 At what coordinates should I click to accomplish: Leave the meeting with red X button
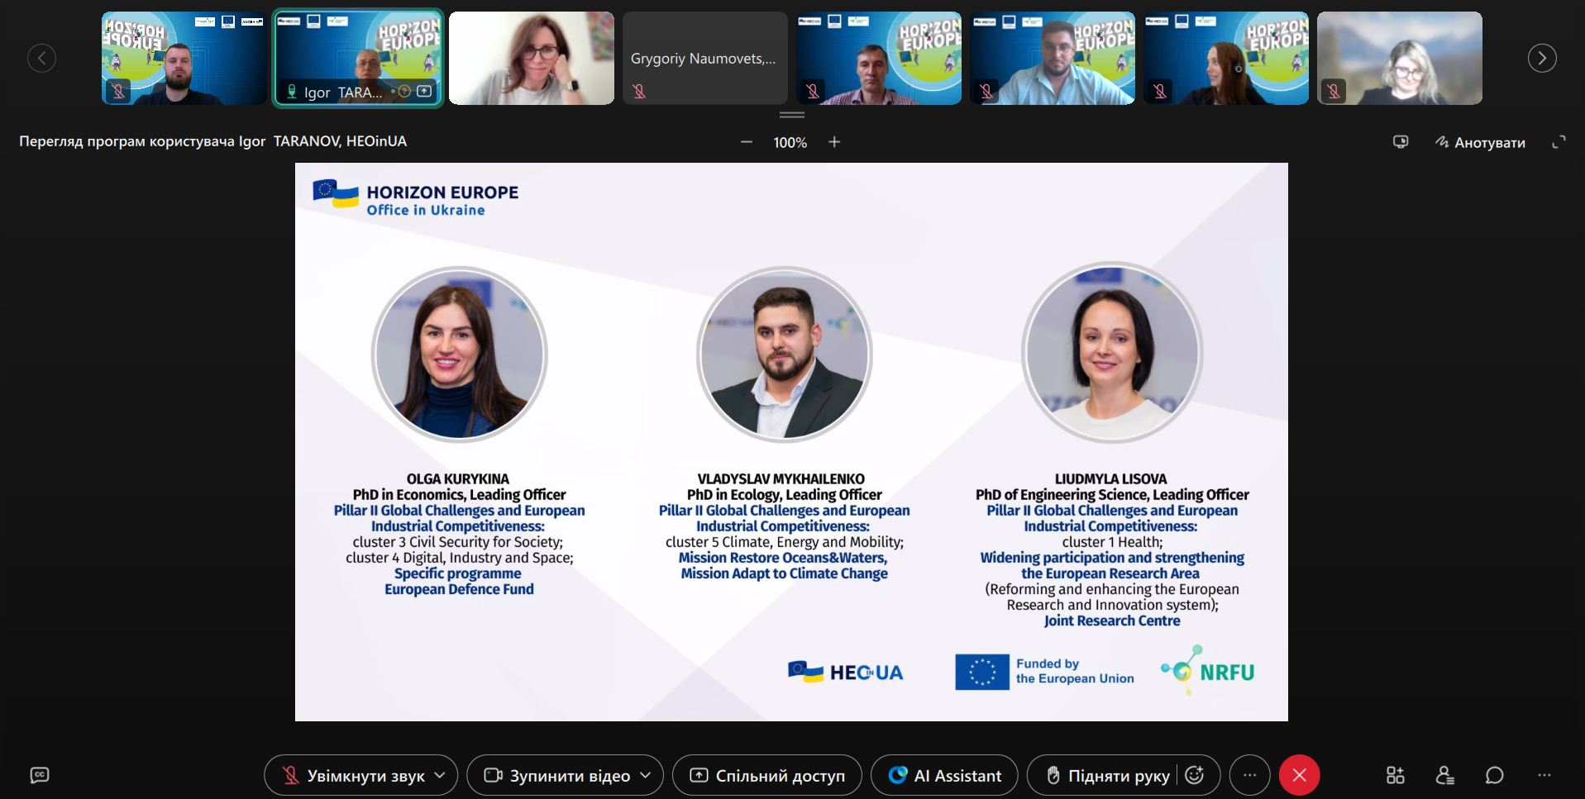[x=1300, y=775]
